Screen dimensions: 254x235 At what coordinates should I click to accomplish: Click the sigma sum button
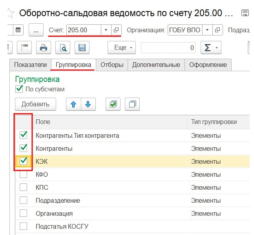coord(211,47)
